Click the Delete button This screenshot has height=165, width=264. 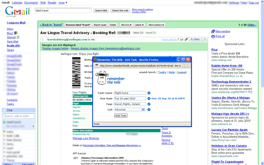(x=113, y=25)
